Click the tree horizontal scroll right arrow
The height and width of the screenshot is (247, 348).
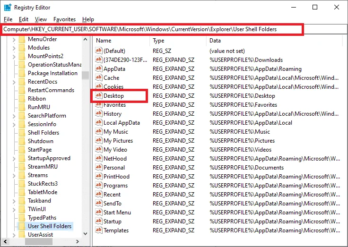pyautogui.click(x=78, y=241)
